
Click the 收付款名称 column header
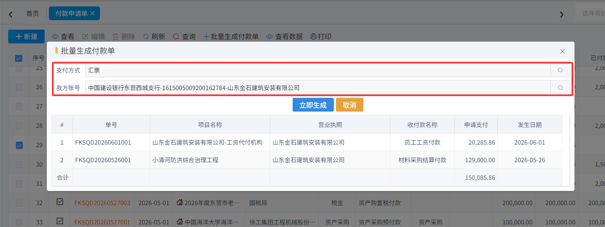(422, 125)
